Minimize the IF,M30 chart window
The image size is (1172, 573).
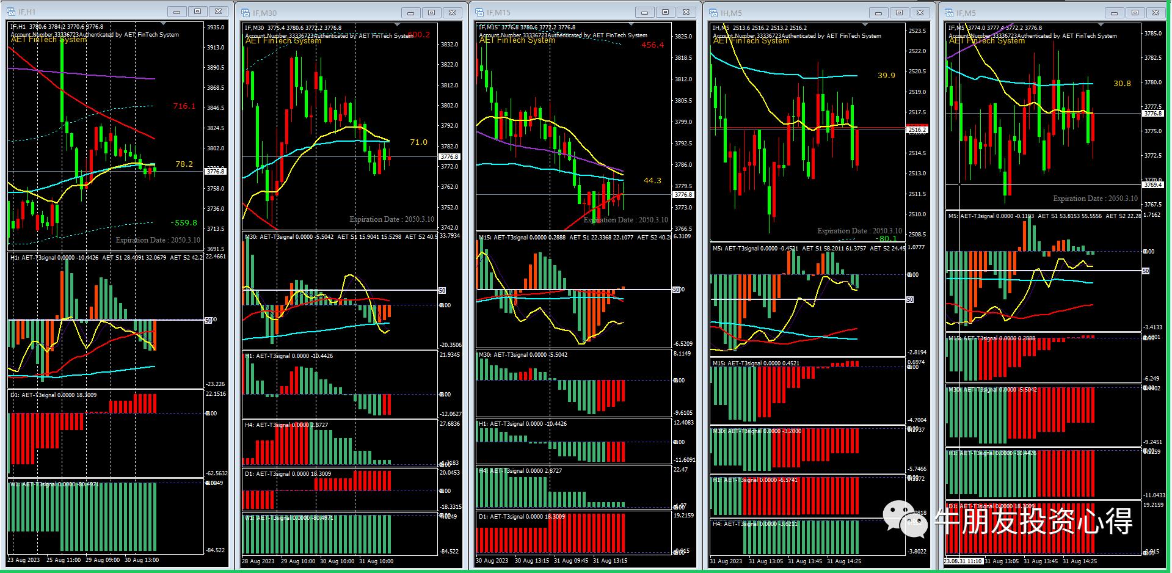pyautogui.click(x=411, y=13)
